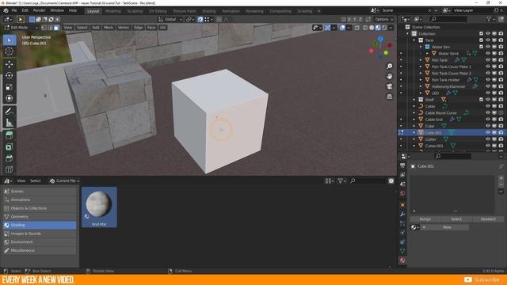Toggle the camera view icon

point(389,86)
